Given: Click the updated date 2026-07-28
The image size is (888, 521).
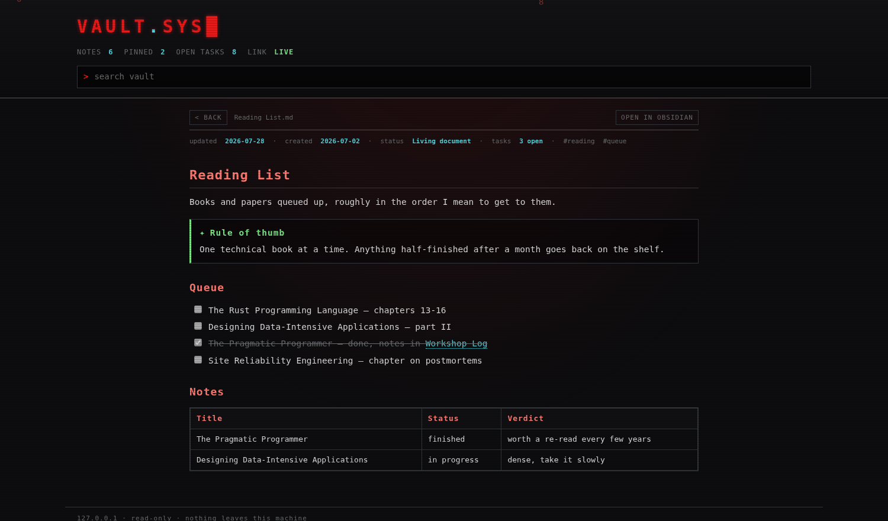Looking at the screenshot, I should click(x=244, y=141).
